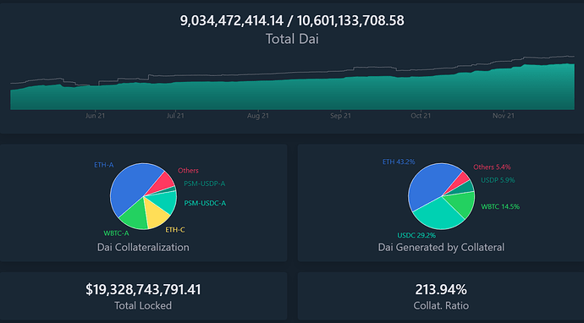Click the ETH-C legend label
584x323 pixels.
pos(175,230)
